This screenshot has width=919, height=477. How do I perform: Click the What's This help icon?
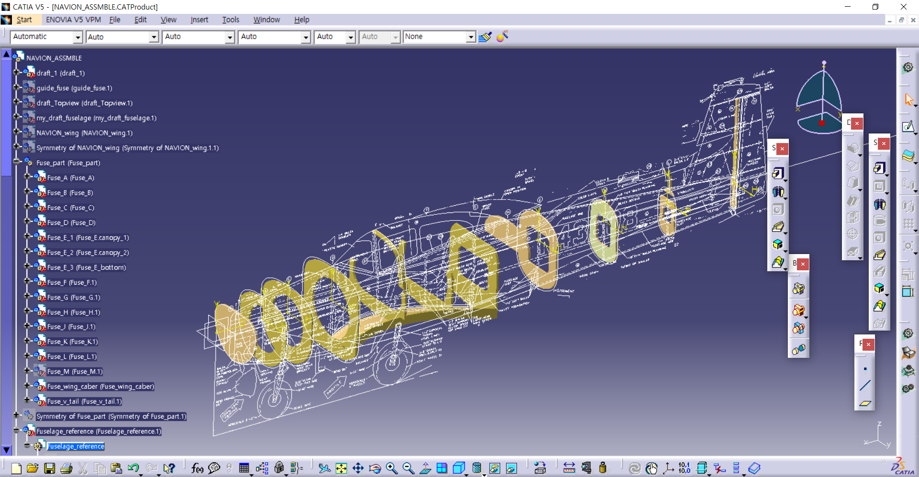coord(169,468)
